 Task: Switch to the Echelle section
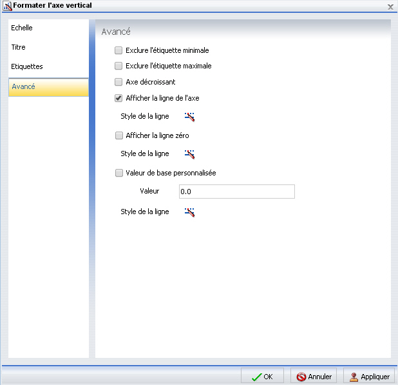(x=48, y=28)
